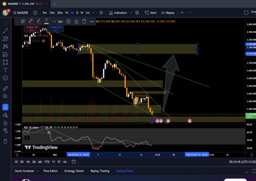
Task: Open line style dropdown in floating toolbar
Action: coord(57,22)
